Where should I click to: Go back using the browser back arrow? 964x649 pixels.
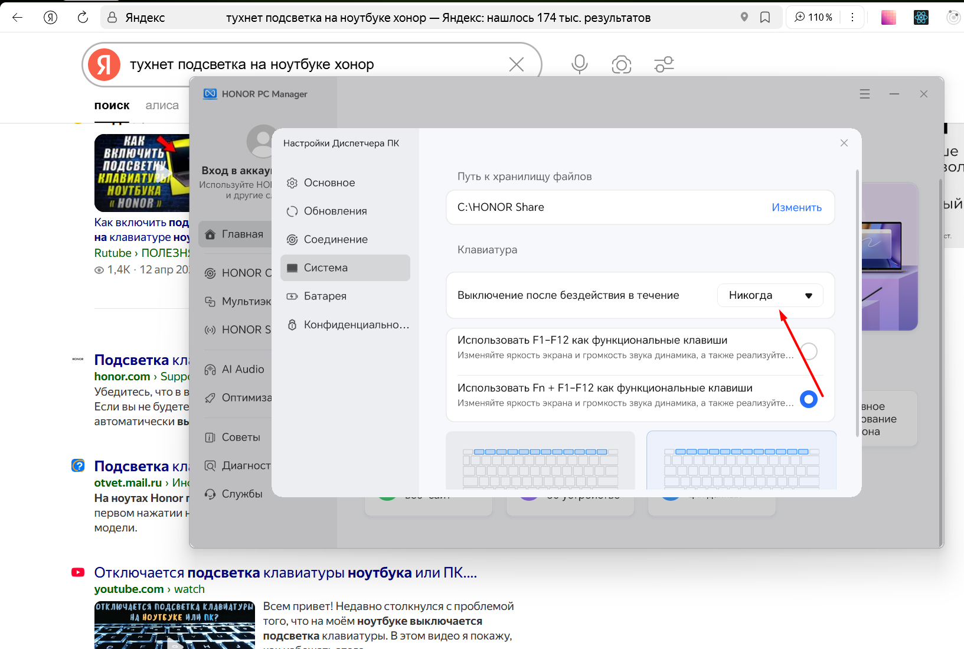tap(18, 17)
